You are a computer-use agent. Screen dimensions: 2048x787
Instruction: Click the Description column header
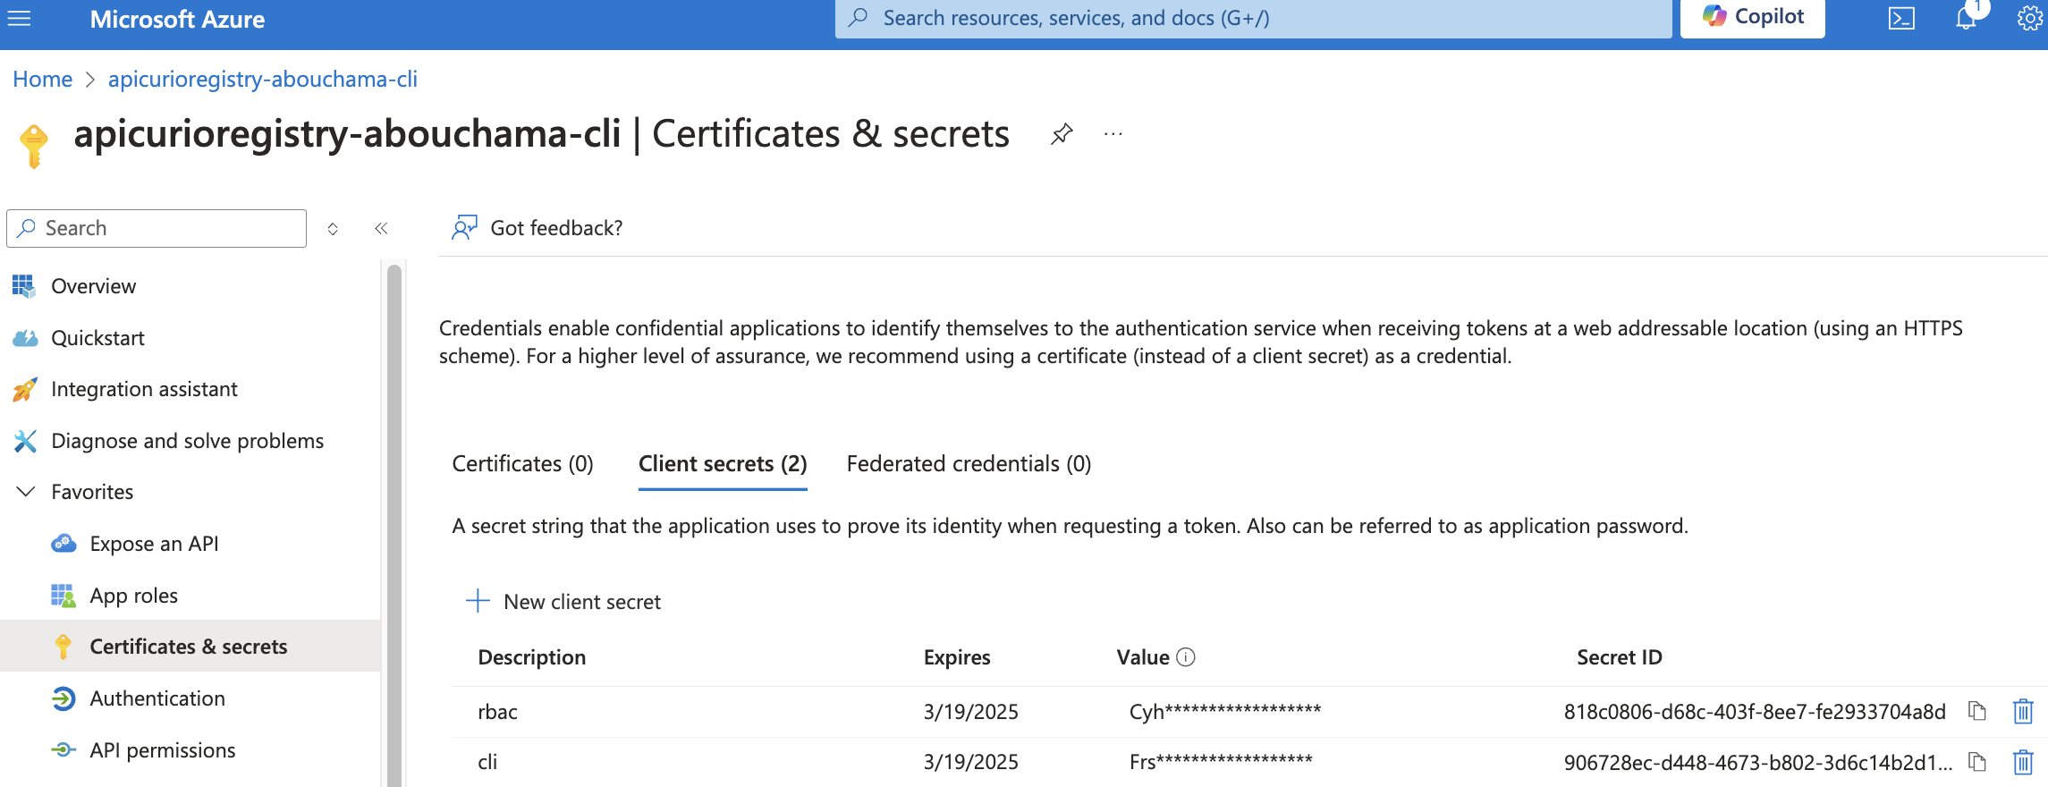point(532,657)
